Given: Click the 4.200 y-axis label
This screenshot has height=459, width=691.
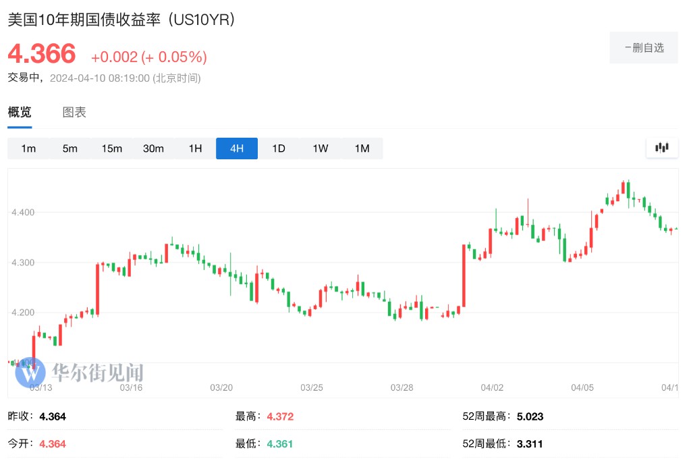Looking at the screenshot, I should click(x=23, y=313).
